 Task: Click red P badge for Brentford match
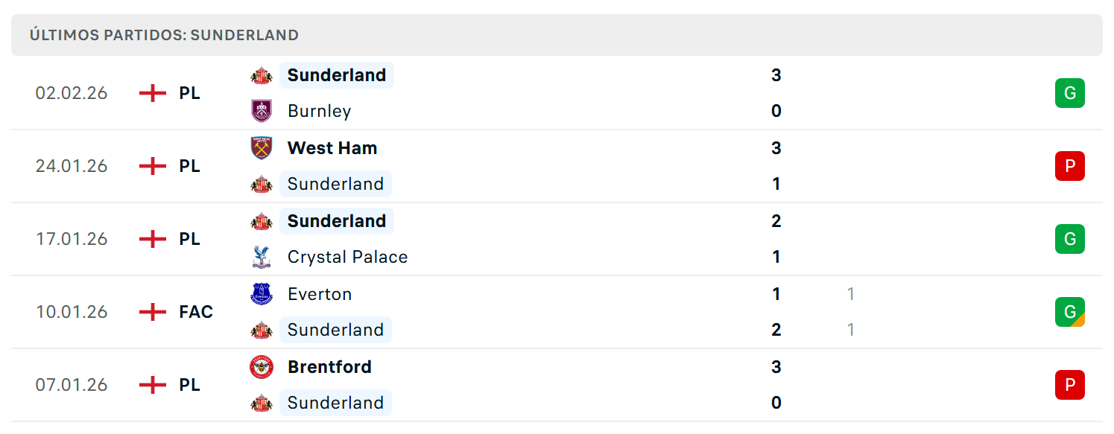[x=1070, y=385]
